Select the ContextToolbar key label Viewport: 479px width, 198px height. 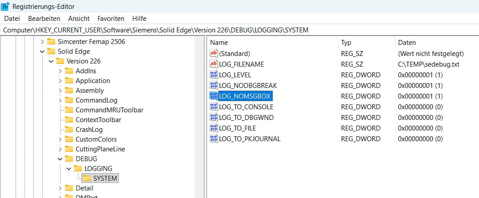point(98,120)
